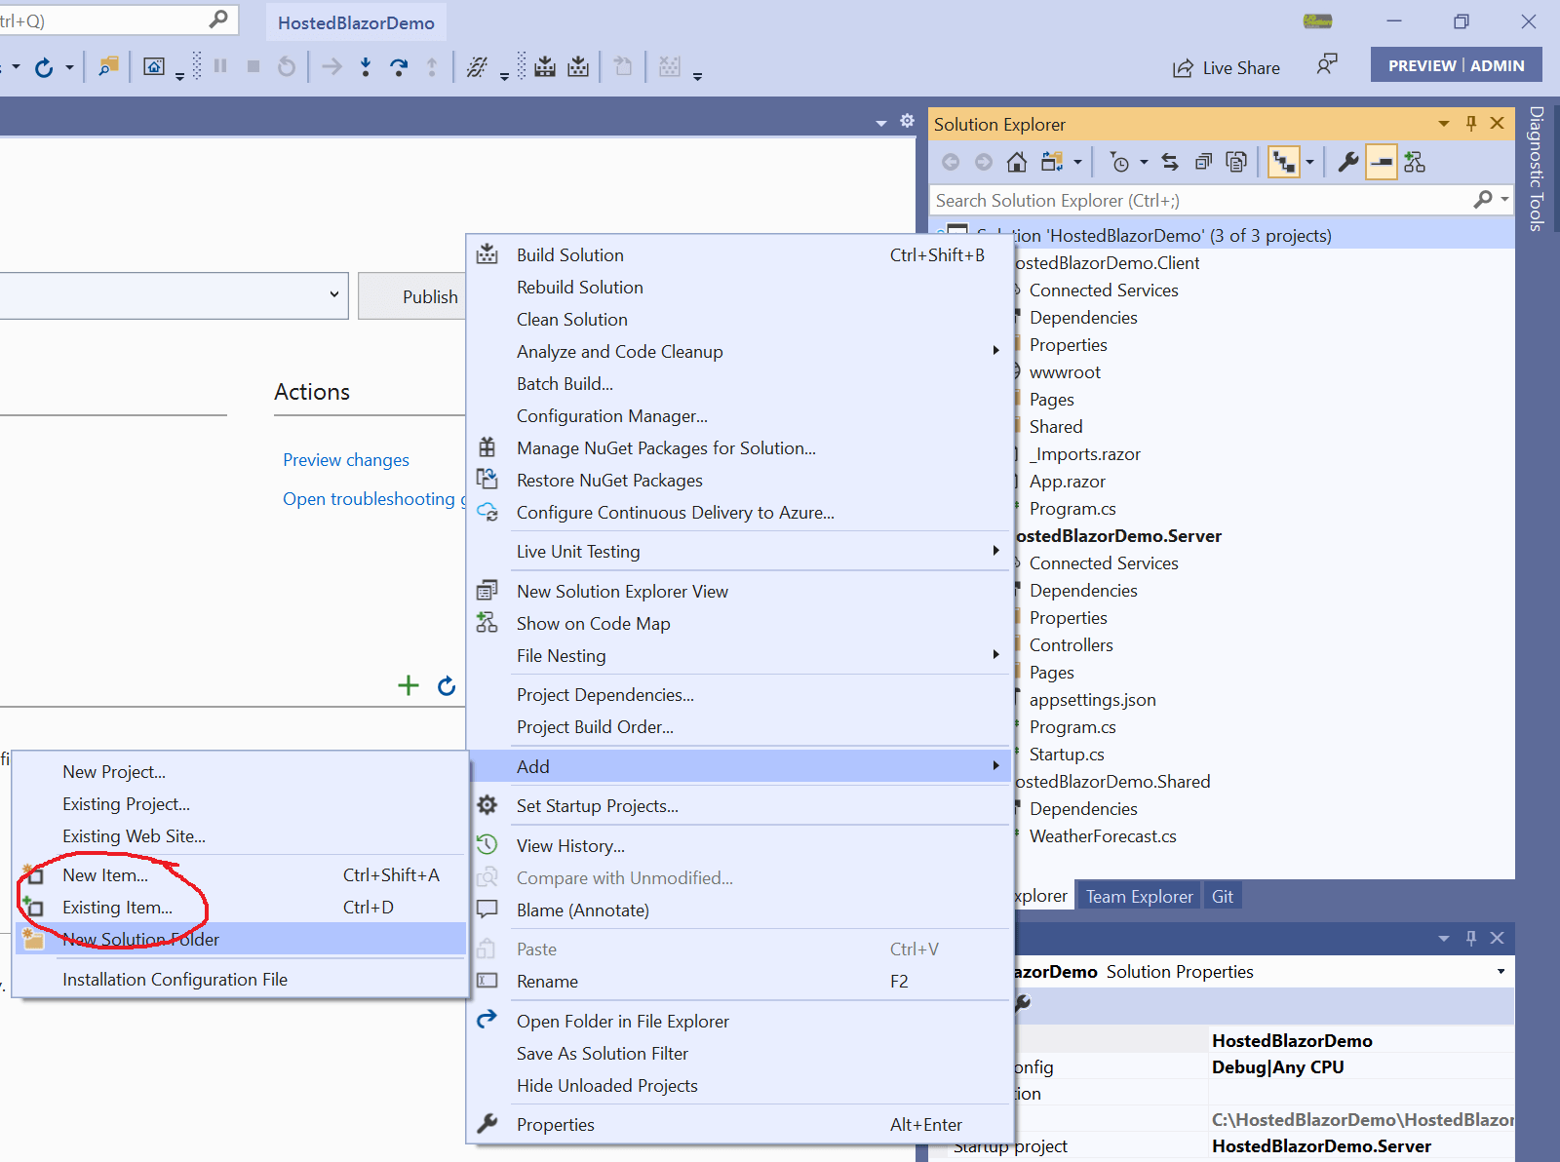Select Build Solution from context menu
This screenshot has height=1162, width=1560.
tap(739, 255)
